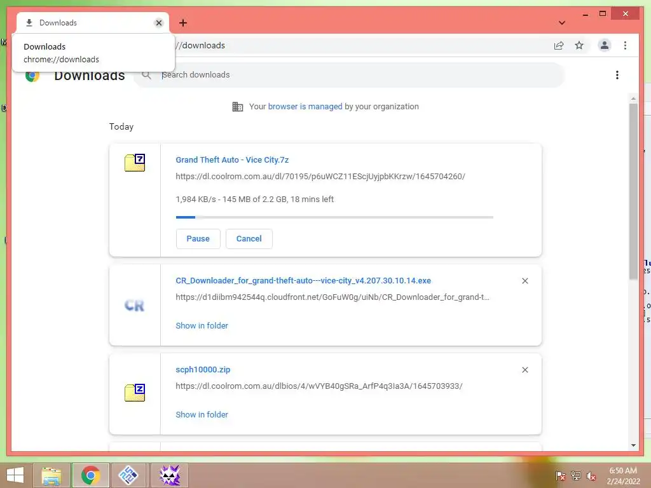Close the Downloads tab
This screenshot has width=651, height=488.
[158, 23]
